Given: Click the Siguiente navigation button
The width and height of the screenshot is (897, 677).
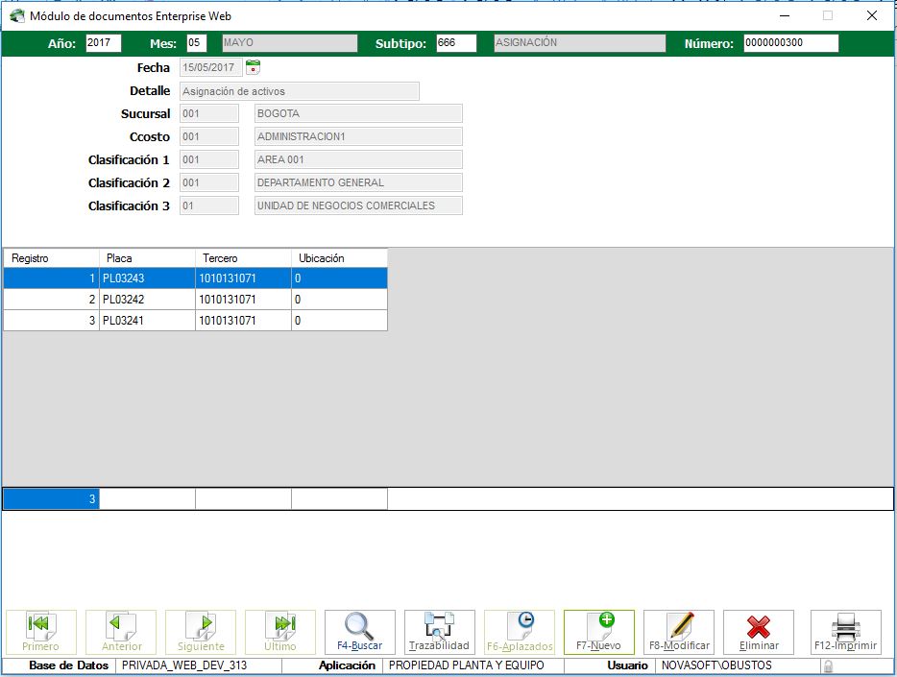Looking at the screenshot, I should 201,632.
